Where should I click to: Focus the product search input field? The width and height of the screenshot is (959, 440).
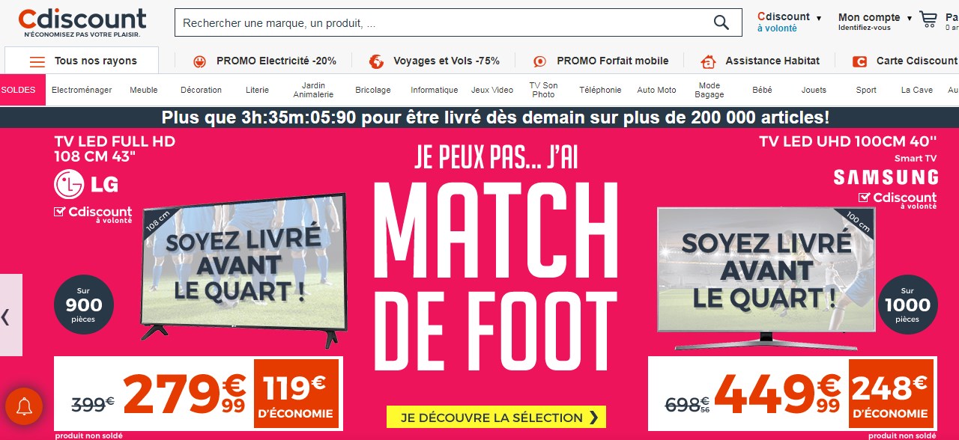coord(442,22)
